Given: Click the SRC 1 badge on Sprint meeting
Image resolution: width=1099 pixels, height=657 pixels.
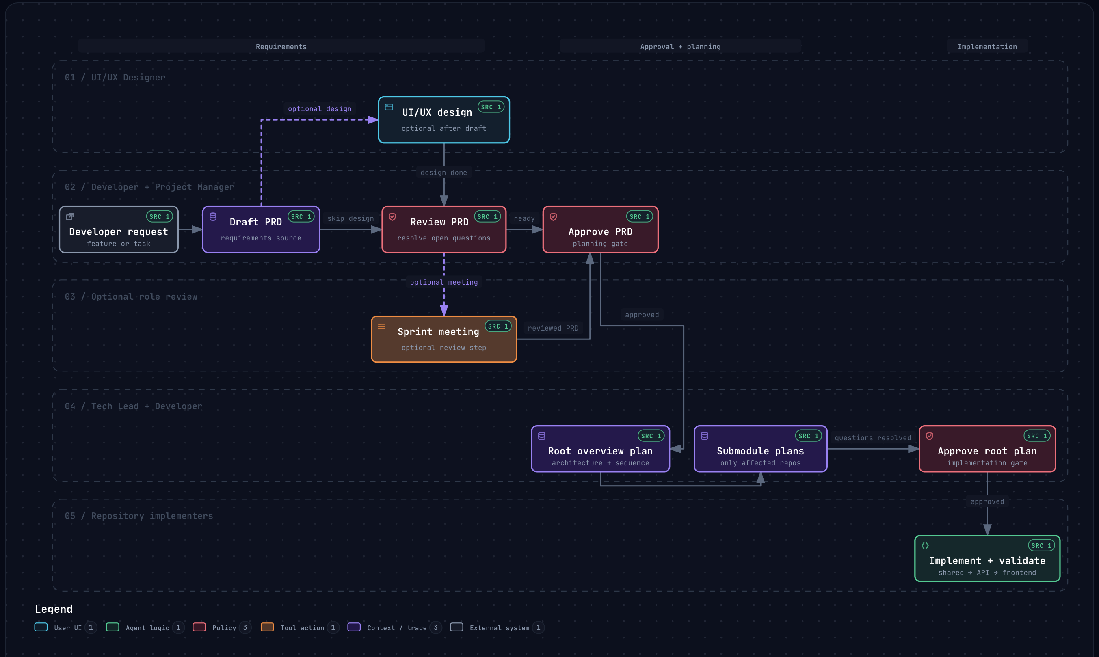Looking at the screenshot, I should pyautogui.click(x=498, y=326).
